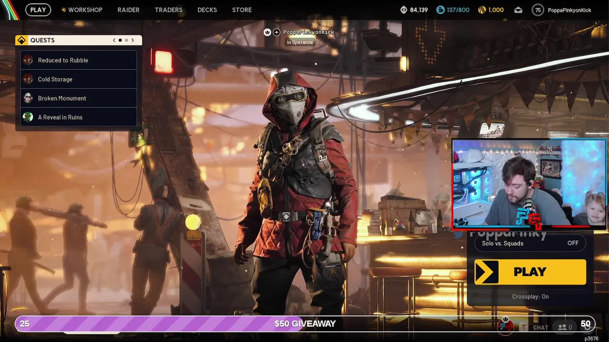Viewport: 609px width, 342px height.
Task: Select the first quests page dot
Action: point(120,40)
